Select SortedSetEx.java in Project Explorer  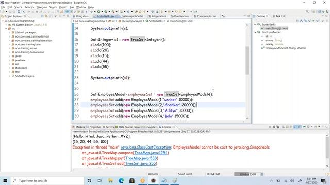[x=24, y=76]
